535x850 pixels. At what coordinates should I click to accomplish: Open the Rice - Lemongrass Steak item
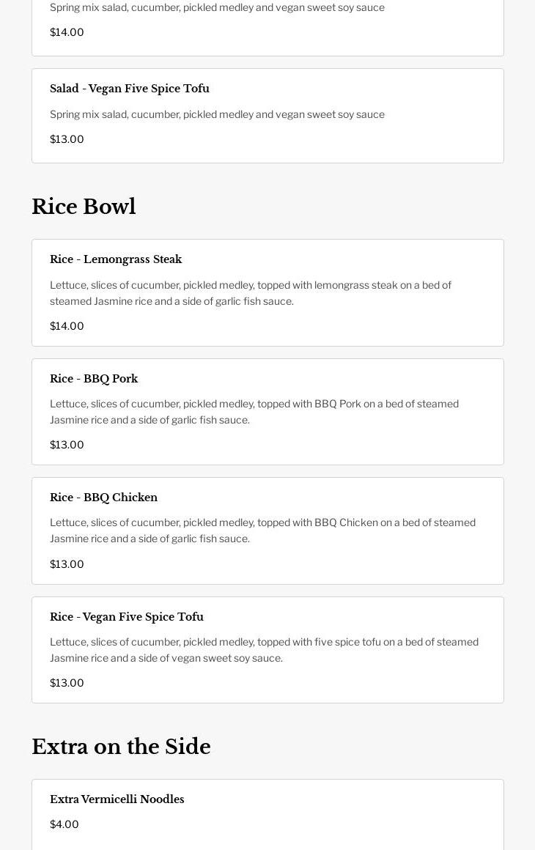116,259
